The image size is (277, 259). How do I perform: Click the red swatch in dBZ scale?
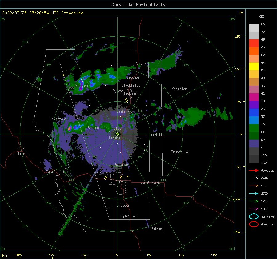(254, 43)
